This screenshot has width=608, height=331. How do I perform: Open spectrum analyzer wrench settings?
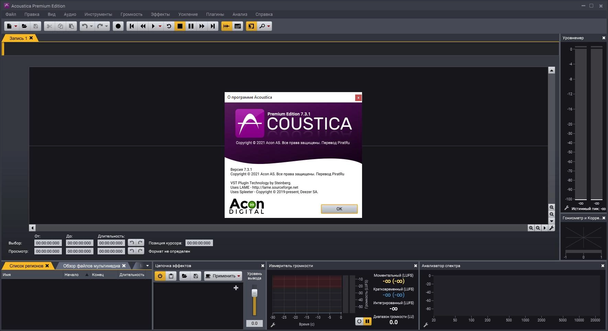pos(426,325)
